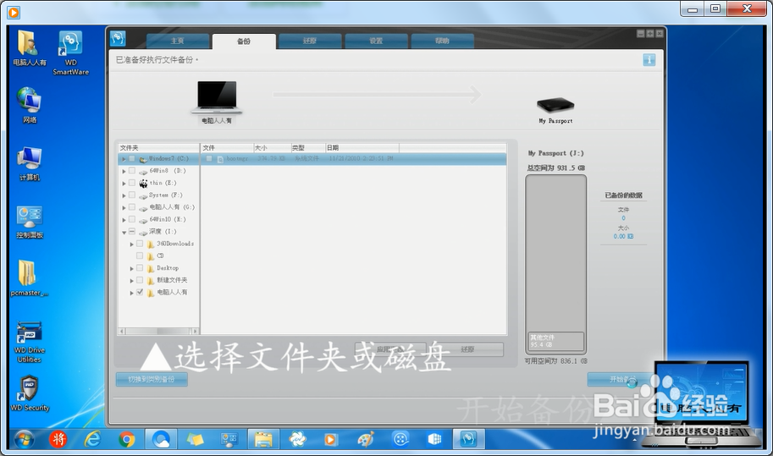Open the blue Q cloud browser taskbar icon
The height and width of the screenshot is (456, 773).
point(161,439)
